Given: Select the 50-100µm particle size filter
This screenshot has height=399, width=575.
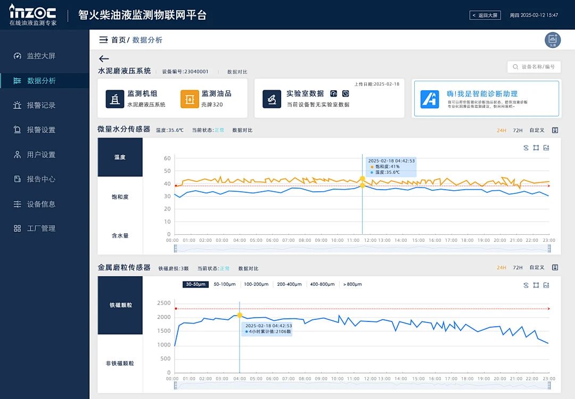Looking at the screenshot, I should pyautogui.click(x=224, y=284).
